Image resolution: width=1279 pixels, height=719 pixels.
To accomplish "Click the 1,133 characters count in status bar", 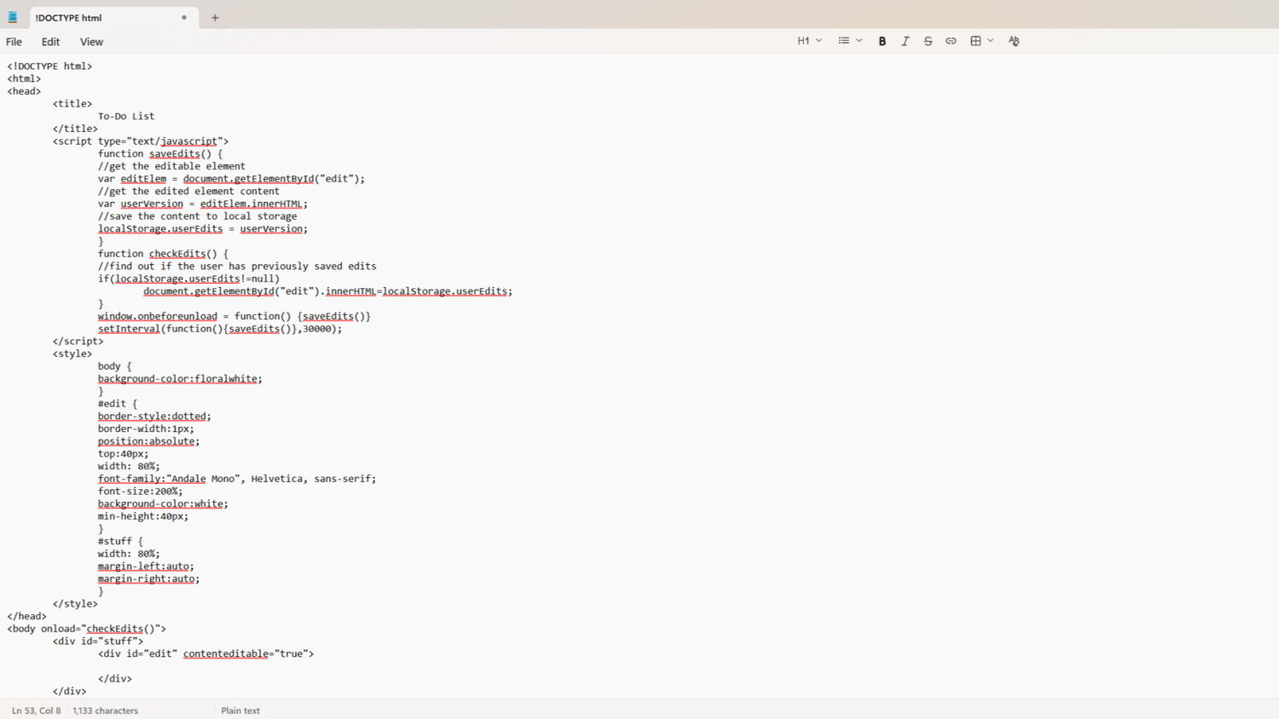I will click(105, 710).
